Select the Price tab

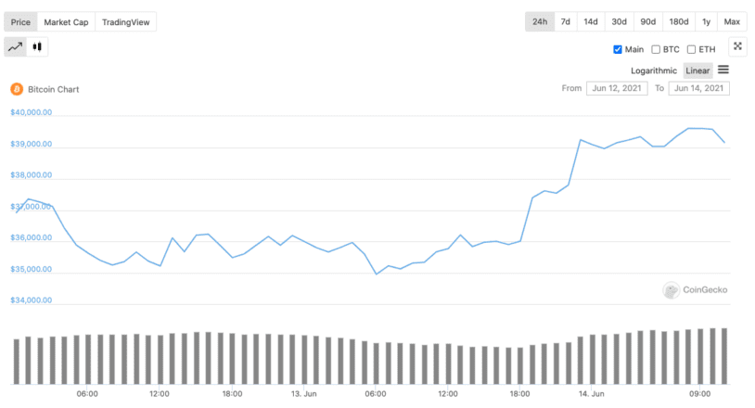(20, 22)
